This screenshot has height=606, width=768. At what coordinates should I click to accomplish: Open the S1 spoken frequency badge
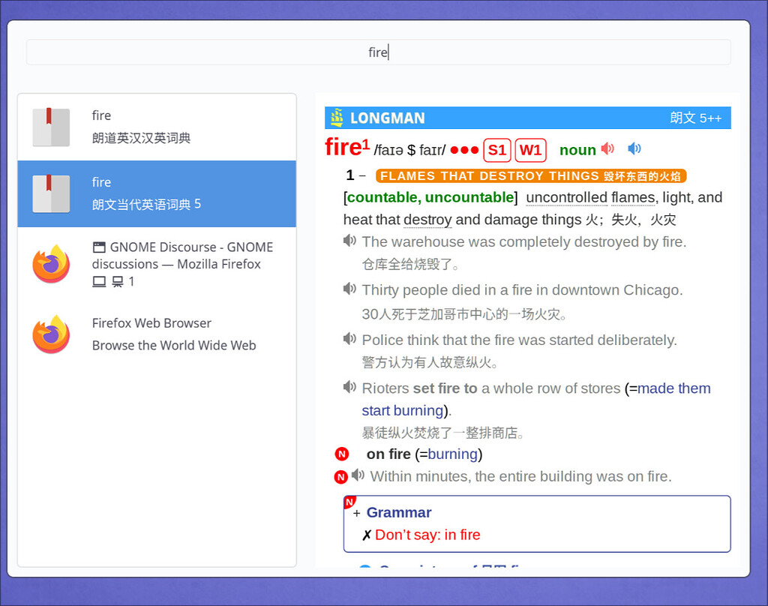pos(497,150)
